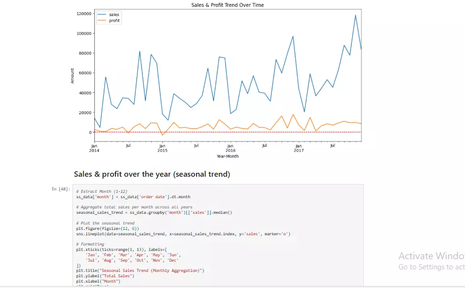Image resolution: width=465 pixels, height=288 pixels.
Task: Toggle the sales series via its legend marker
Action: pyautogui.click(x=103, y=15)
